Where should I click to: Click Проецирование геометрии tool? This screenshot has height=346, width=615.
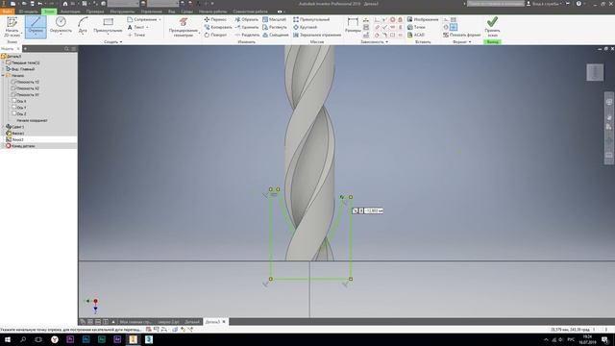(x=184, y=27)
